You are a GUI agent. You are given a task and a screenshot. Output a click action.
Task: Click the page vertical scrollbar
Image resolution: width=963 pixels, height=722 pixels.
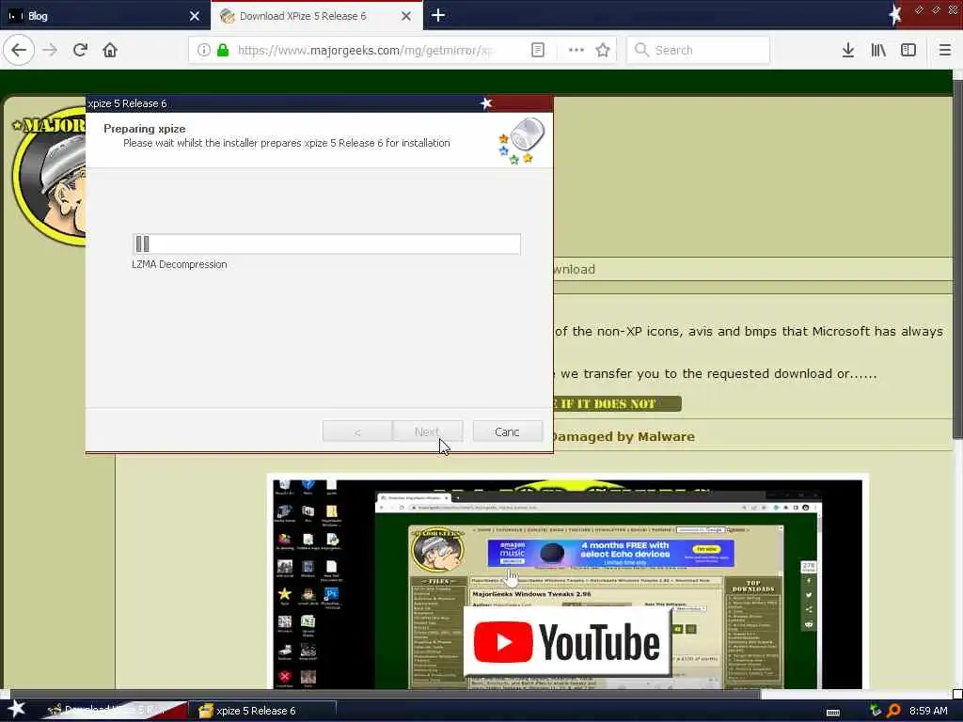pyautogui.click(x=957, y=258)
